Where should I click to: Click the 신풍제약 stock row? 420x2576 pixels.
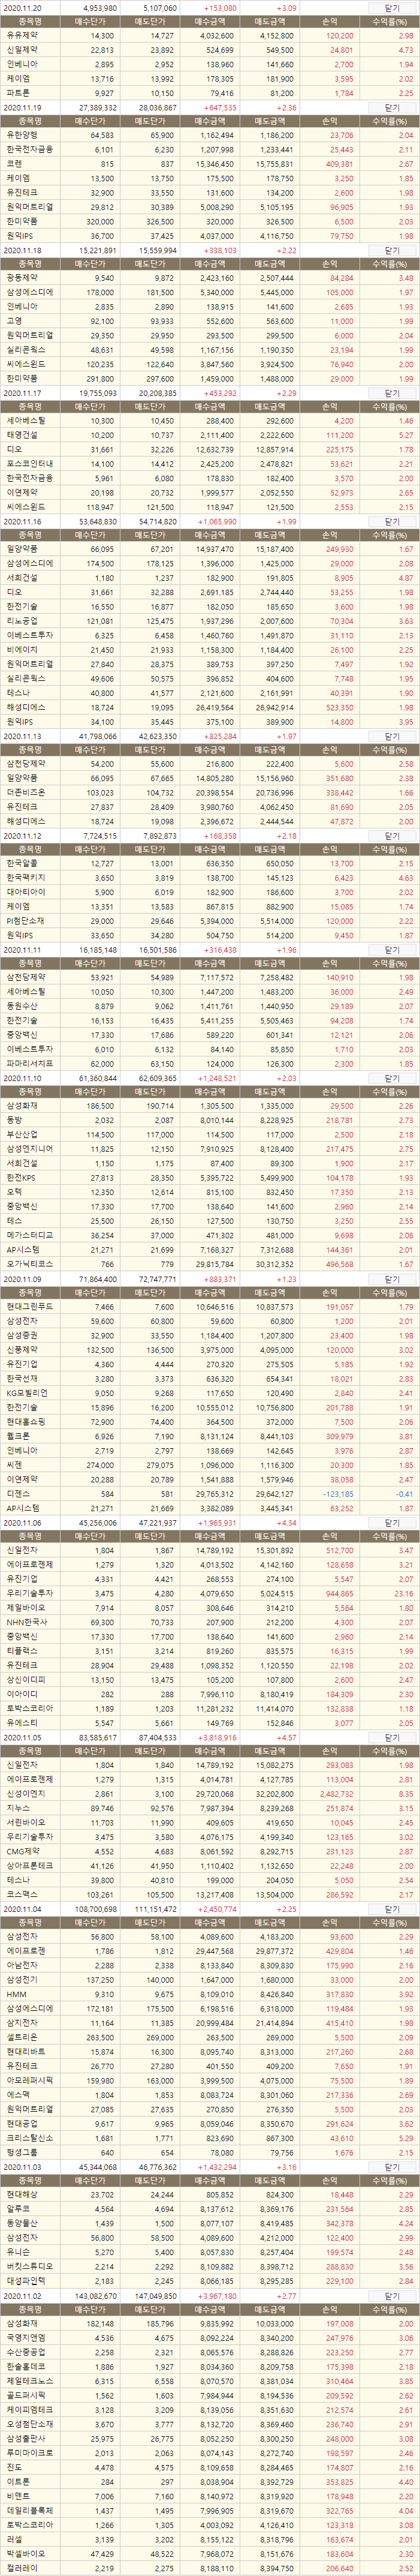click(210, 1351)
